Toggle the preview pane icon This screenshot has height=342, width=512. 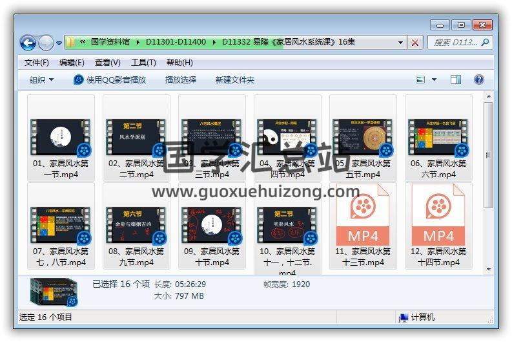[x=456, y=80]
